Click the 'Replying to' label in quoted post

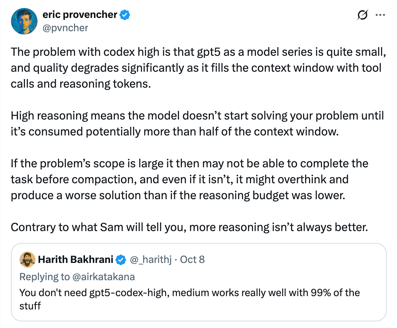click(x=44, y=277)
